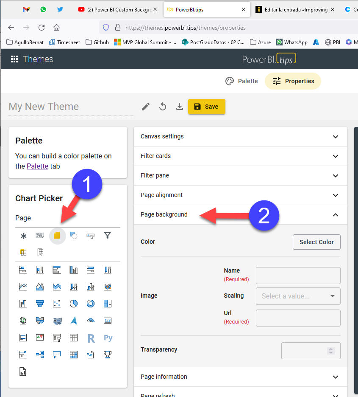Click the Save button
358x397 pixels.
pyautogui.click(x=207, y=107)
